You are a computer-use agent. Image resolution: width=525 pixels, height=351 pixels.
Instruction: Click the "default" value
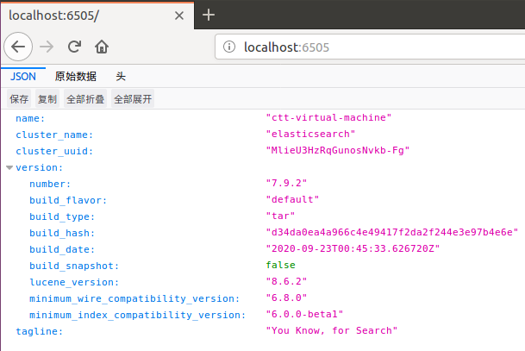click(292, 199)
